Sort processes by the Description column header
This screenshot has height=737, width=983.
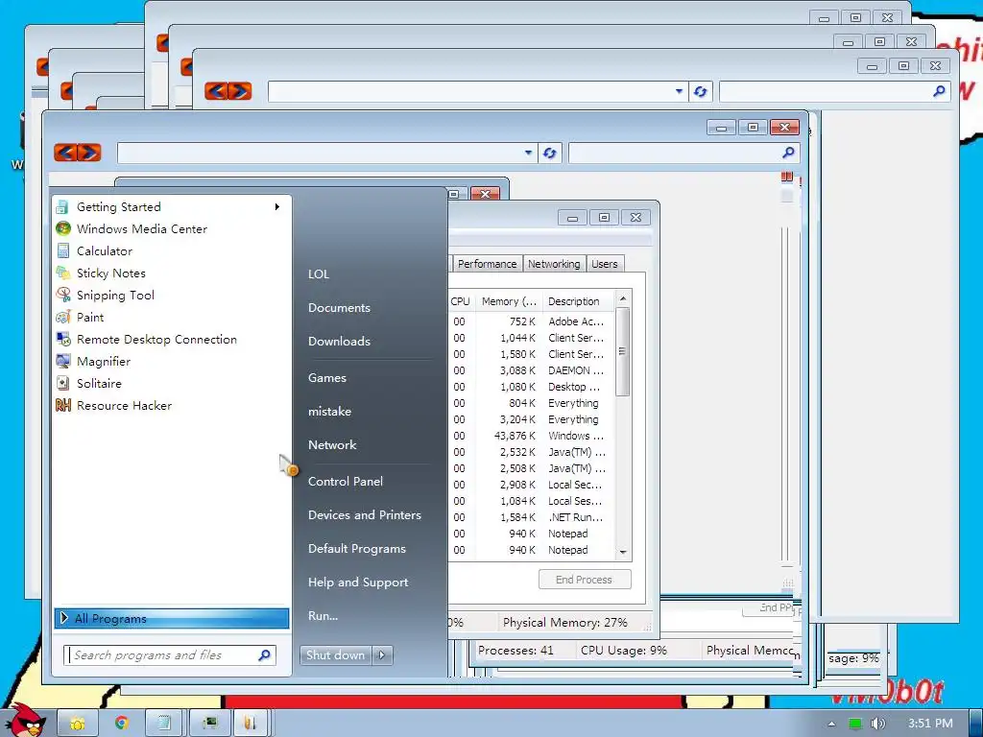pos(578,301)
